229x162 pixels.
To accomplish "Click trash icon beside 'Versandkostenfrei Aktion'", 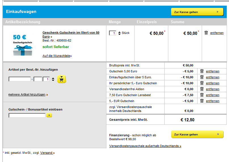I will (202, 89).
